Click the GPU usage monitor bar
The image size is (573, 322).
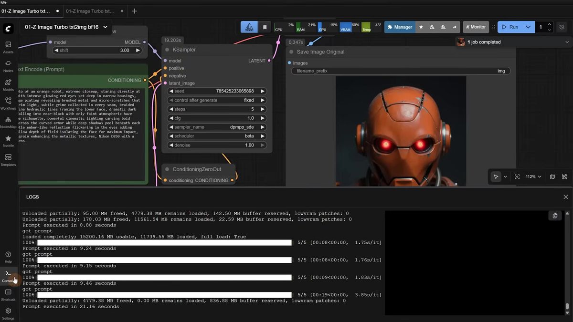[x=328, y=27]
